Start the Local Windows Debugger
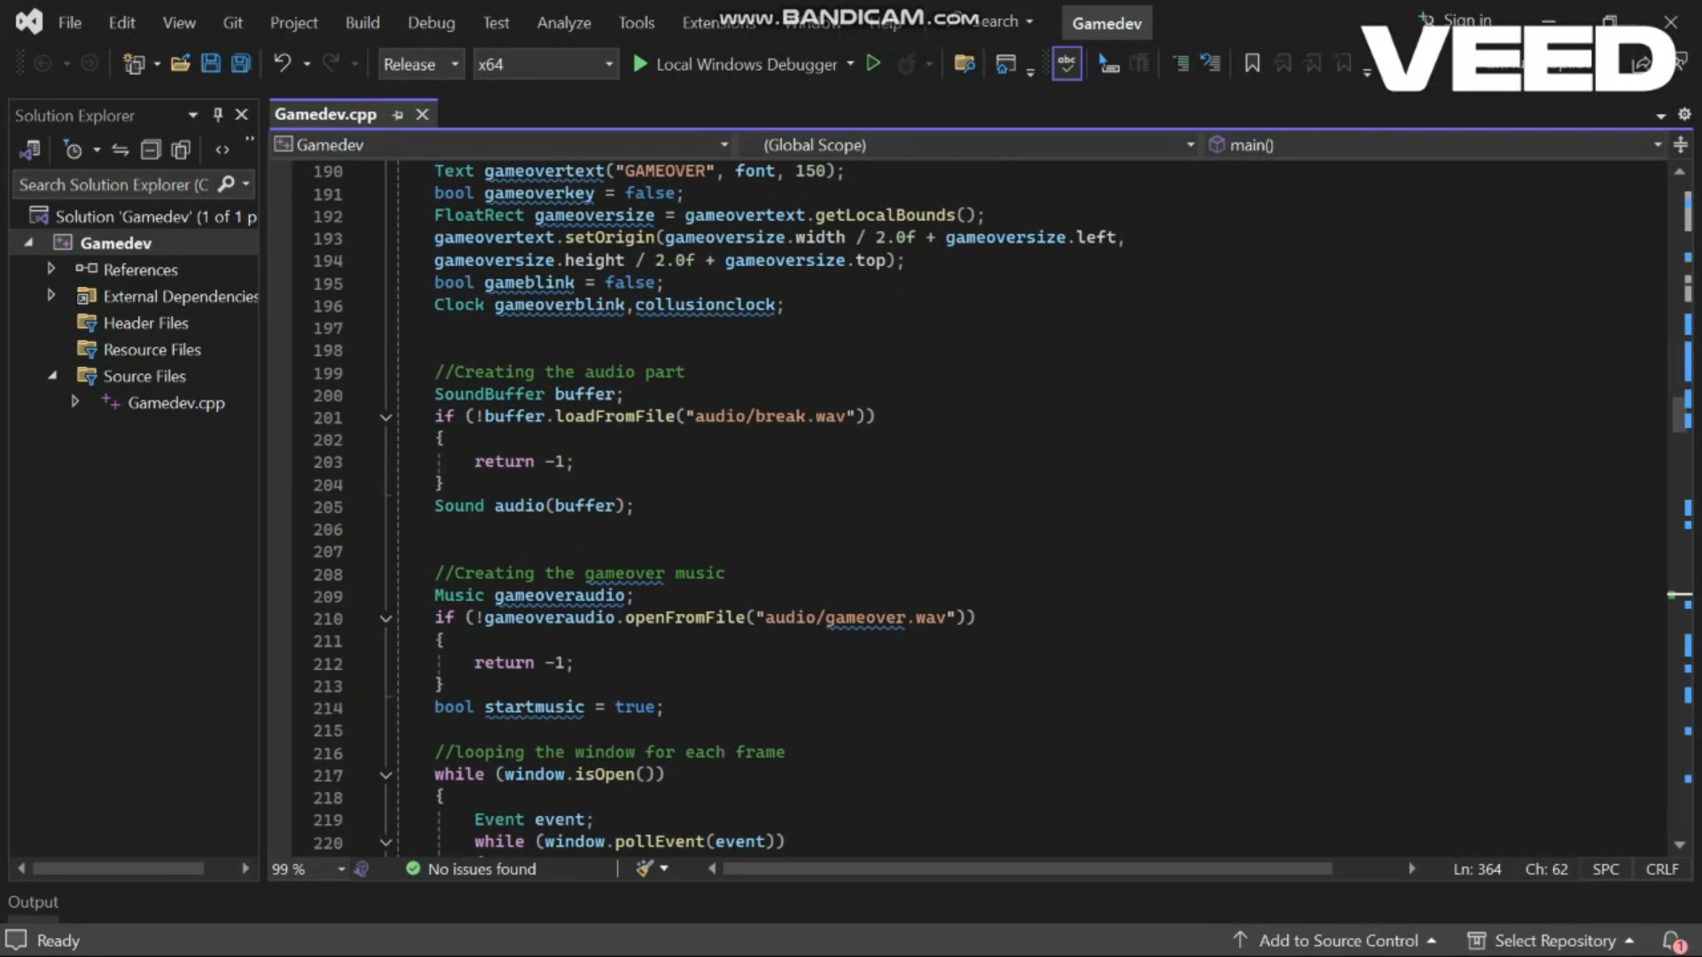 pos(743,63)
